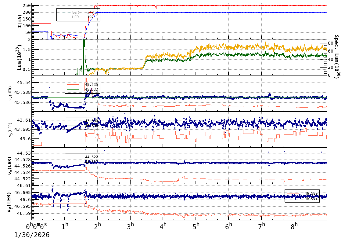
Task: Select the red marker in the 44.522 legend
Action: pos(73,157)
